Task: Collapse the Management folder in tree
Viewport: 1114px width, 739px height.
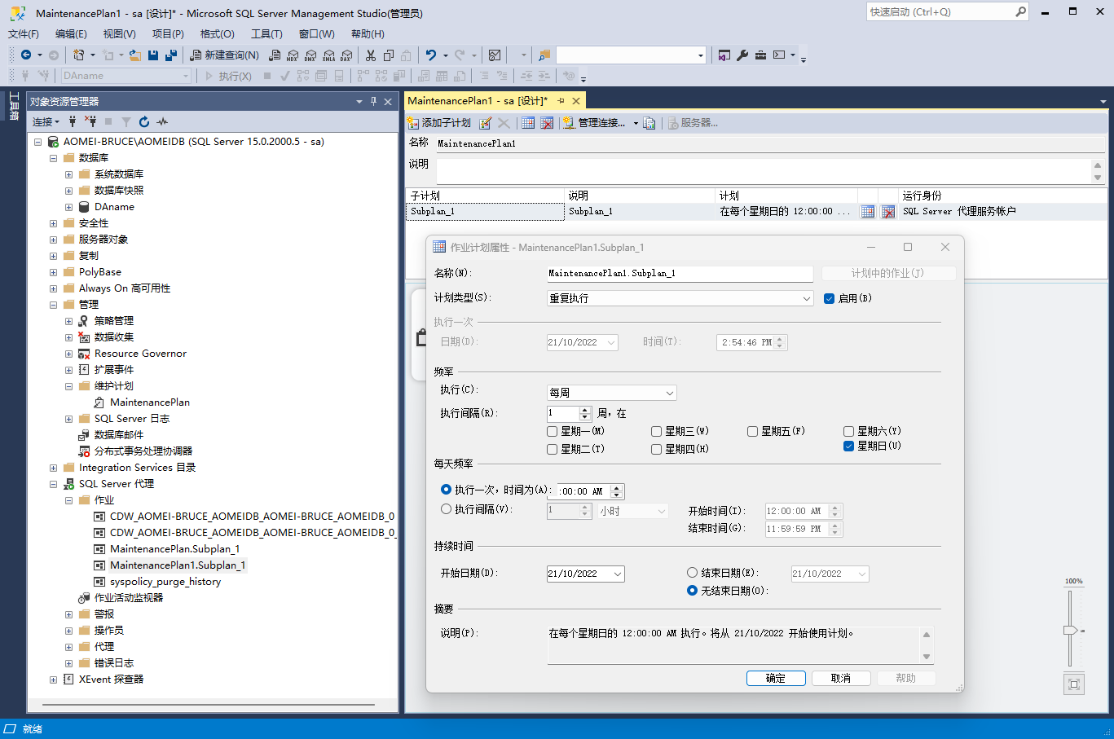Action: [53, 305]
